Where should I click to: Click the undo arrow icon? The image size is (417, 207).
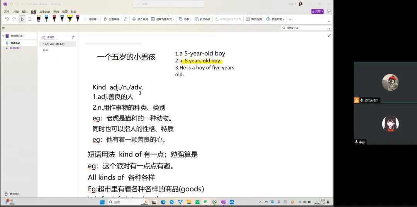[x=7, y=19]
